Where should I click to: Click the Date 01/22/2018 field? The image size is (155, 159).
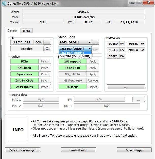[129, 22]
